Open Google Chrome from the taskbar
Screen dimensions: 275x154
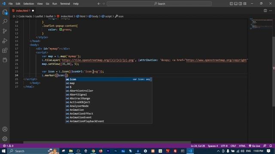[x=93, y=151]
